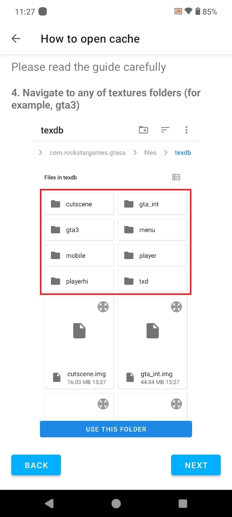Switch the file view layout toggle icon

[x=176, y=177]
